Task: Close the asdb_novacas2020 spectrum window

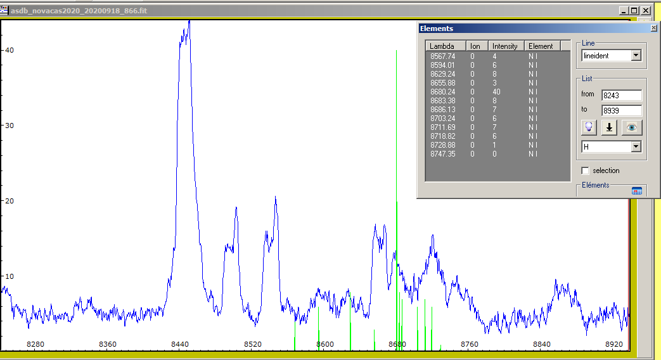Action: 645,11
